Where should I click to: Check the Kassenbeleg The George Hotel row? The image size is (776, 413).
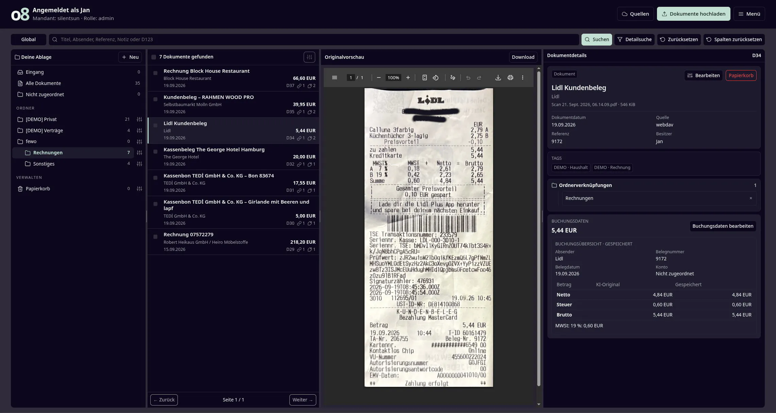pyautogui.click(x=155, y=152)
